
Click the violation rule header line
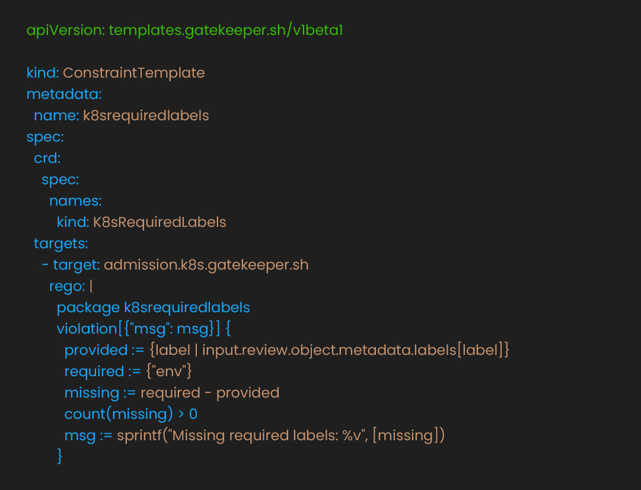144,329
